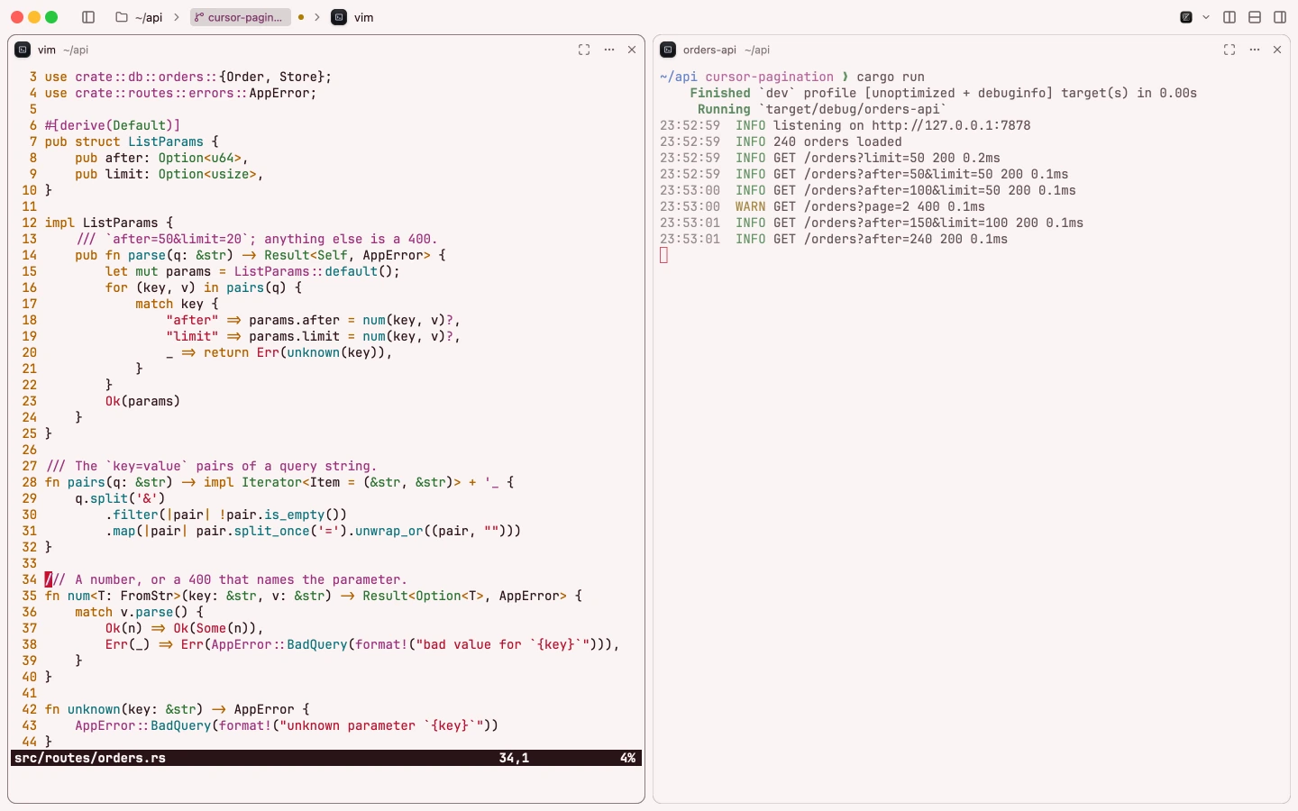1298x811 pixels.
Task: Click 'GET /orders?after=150&limit=100' log line
Action: [872, 223]
